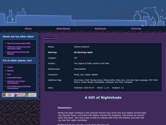Click the made with my own paws badge
Screen dimensions: 166x125
[19, 95]
